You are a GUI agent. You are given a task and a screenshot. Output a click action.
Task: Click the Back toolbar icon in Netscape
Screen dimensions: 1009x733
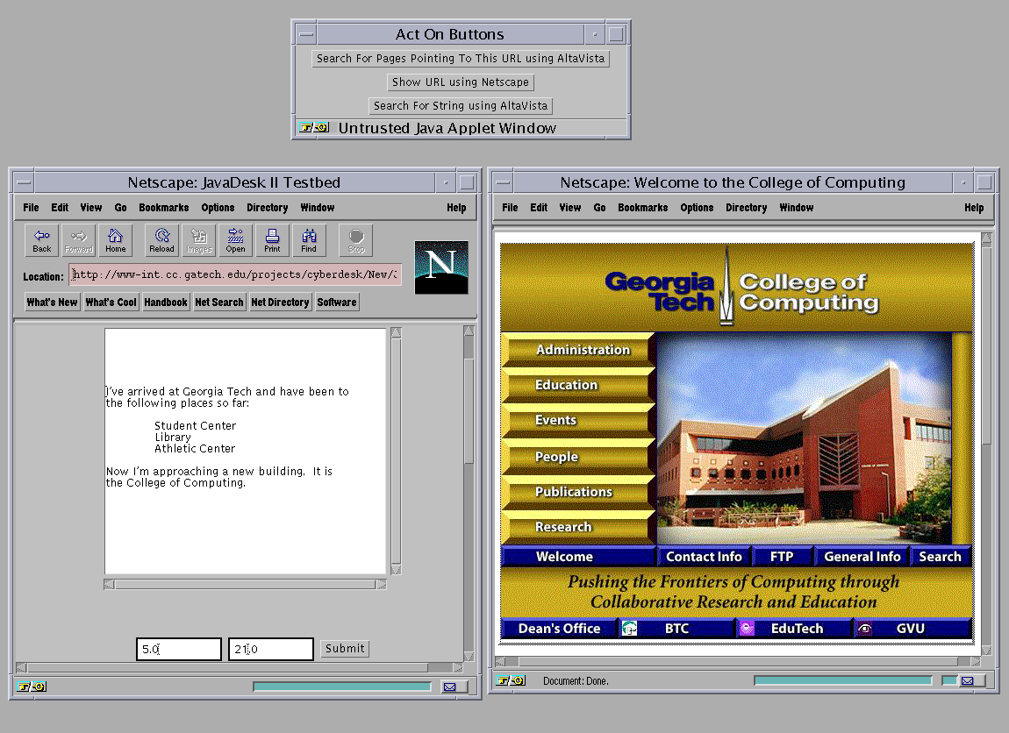42,239
